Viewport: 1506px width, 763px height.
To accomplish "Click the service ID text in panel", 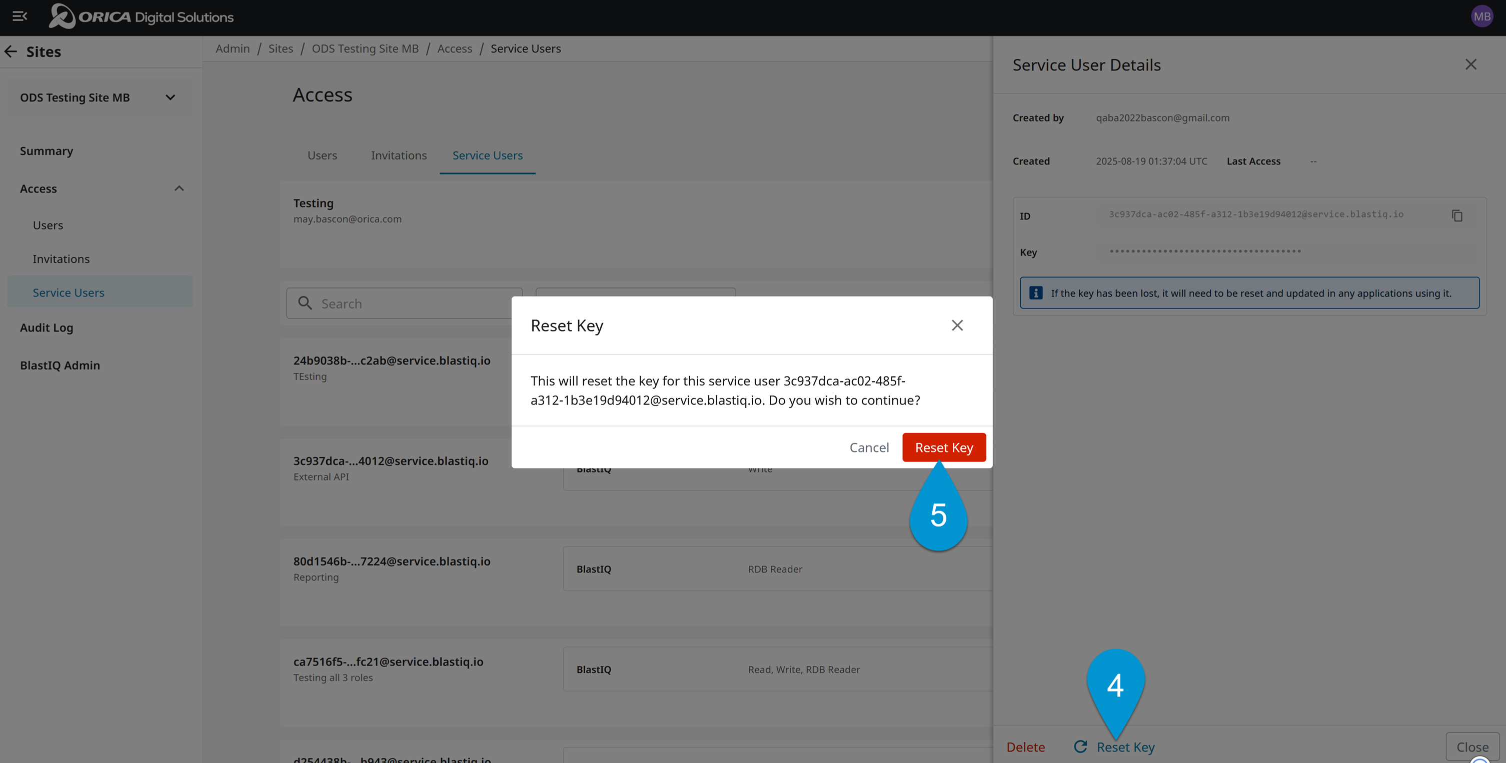I will pyautogui.click(x=1256, y=214).
